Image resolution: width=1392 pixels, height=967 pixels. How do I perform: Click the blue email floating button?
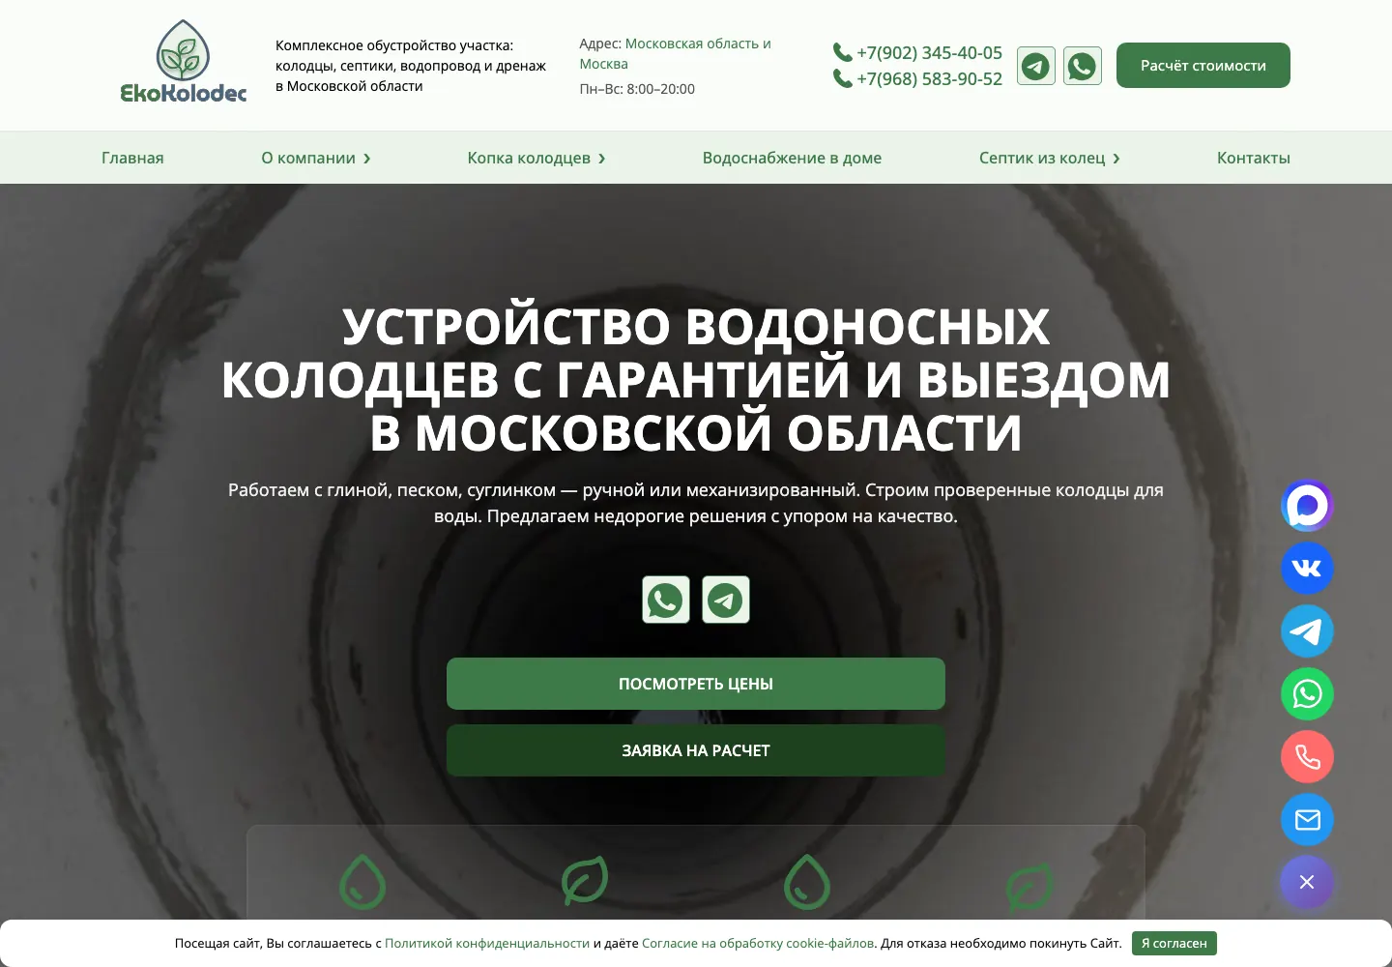[x=1307, y=820]
